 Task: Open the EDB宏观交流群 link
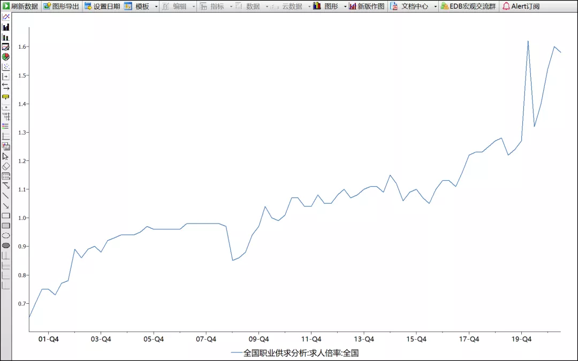tap(468, 6)
